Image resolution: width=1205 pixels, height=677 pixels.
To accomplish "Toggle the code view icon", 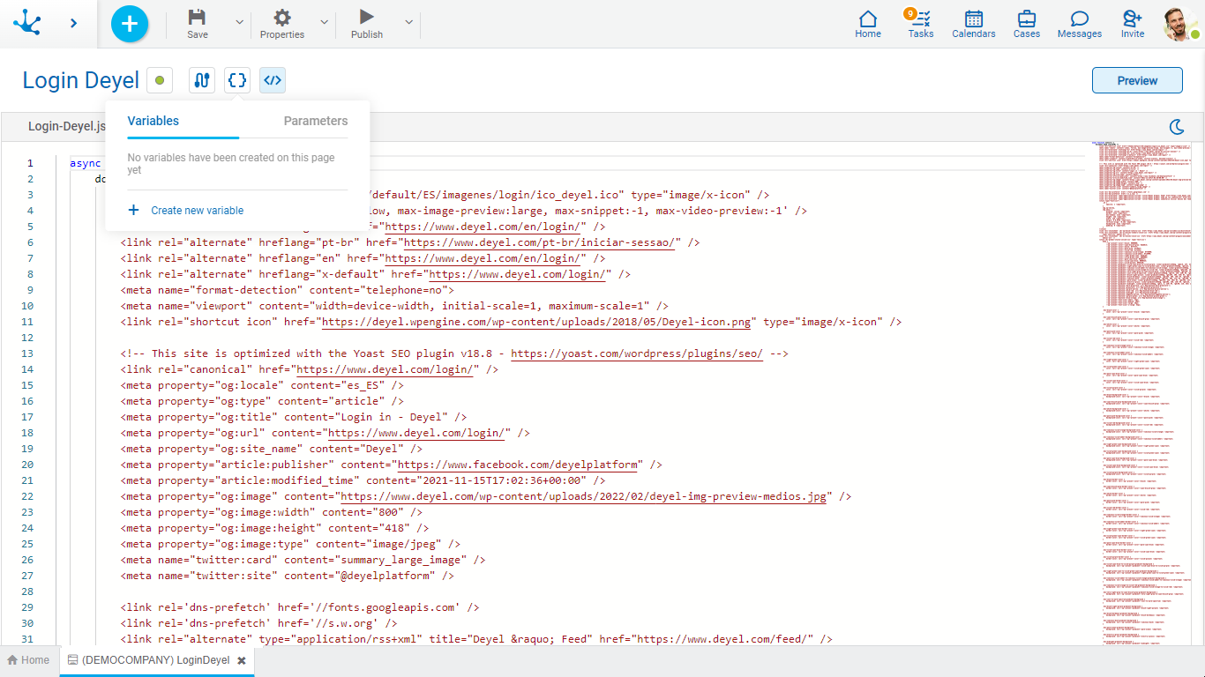I will click(x=273, y=81).
